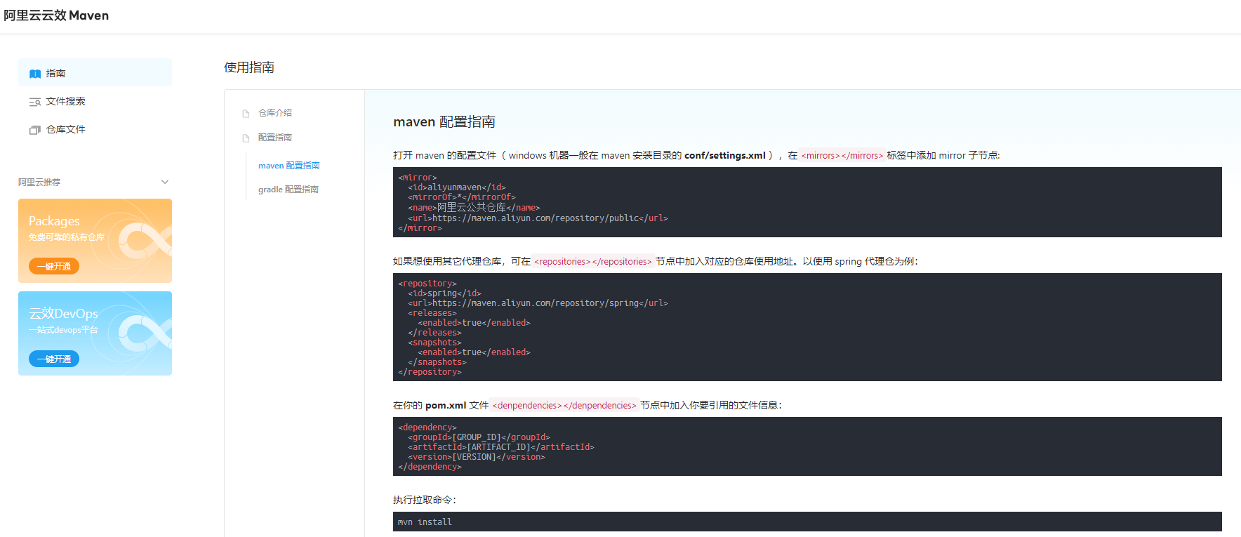Click 一键开通 on the 云效DevOps card
The image size is (1241, 537).
pos(54,359)
